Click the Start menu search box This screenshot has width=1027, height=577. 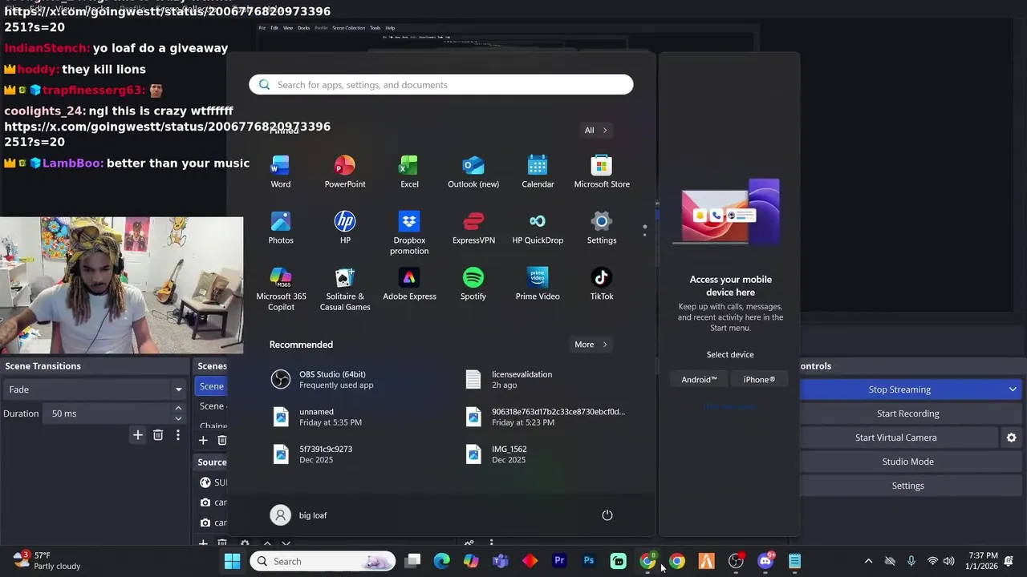(x=440, y=85)
